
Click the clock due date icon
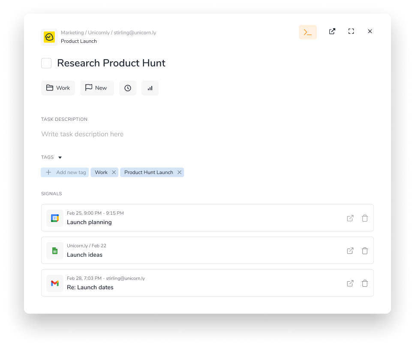tap(128, 88)
